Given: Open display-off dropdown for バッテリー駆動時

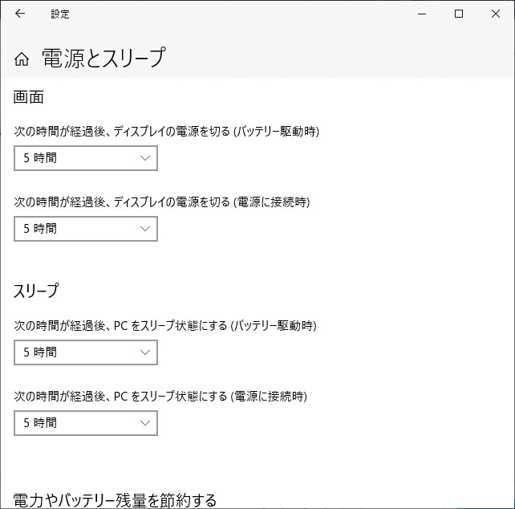Looking at the screenshot, I should point(86,158).
